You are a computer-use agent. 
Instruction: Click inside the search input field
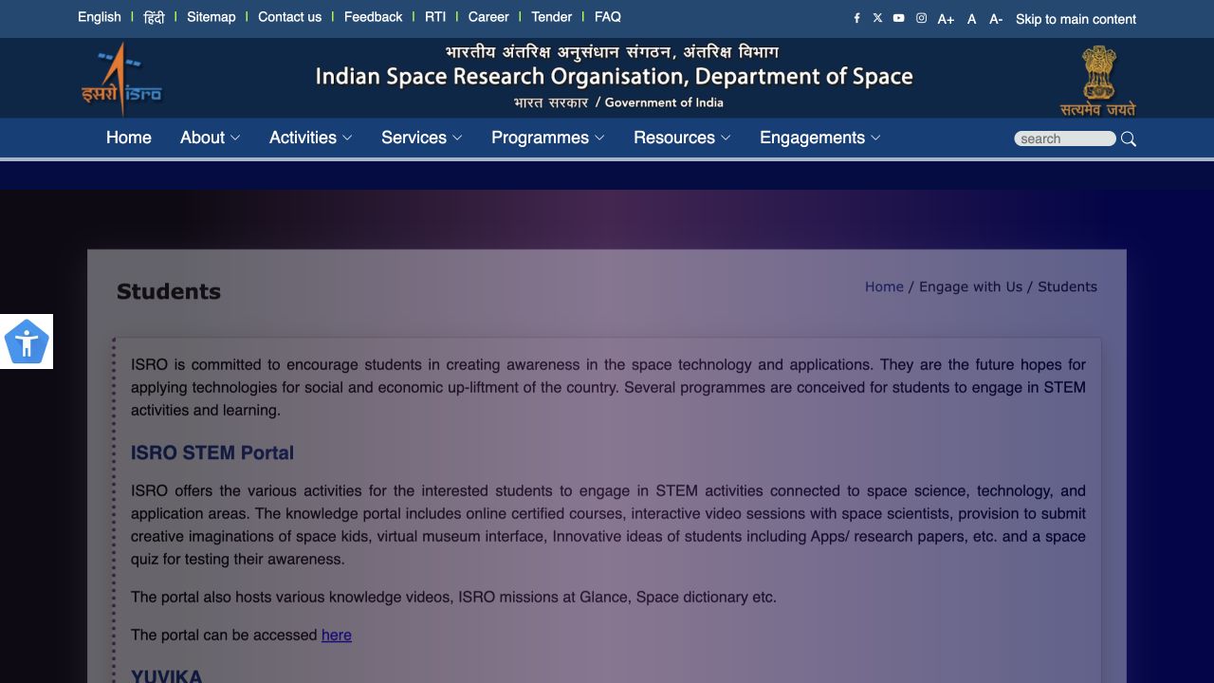(1065, 138)
